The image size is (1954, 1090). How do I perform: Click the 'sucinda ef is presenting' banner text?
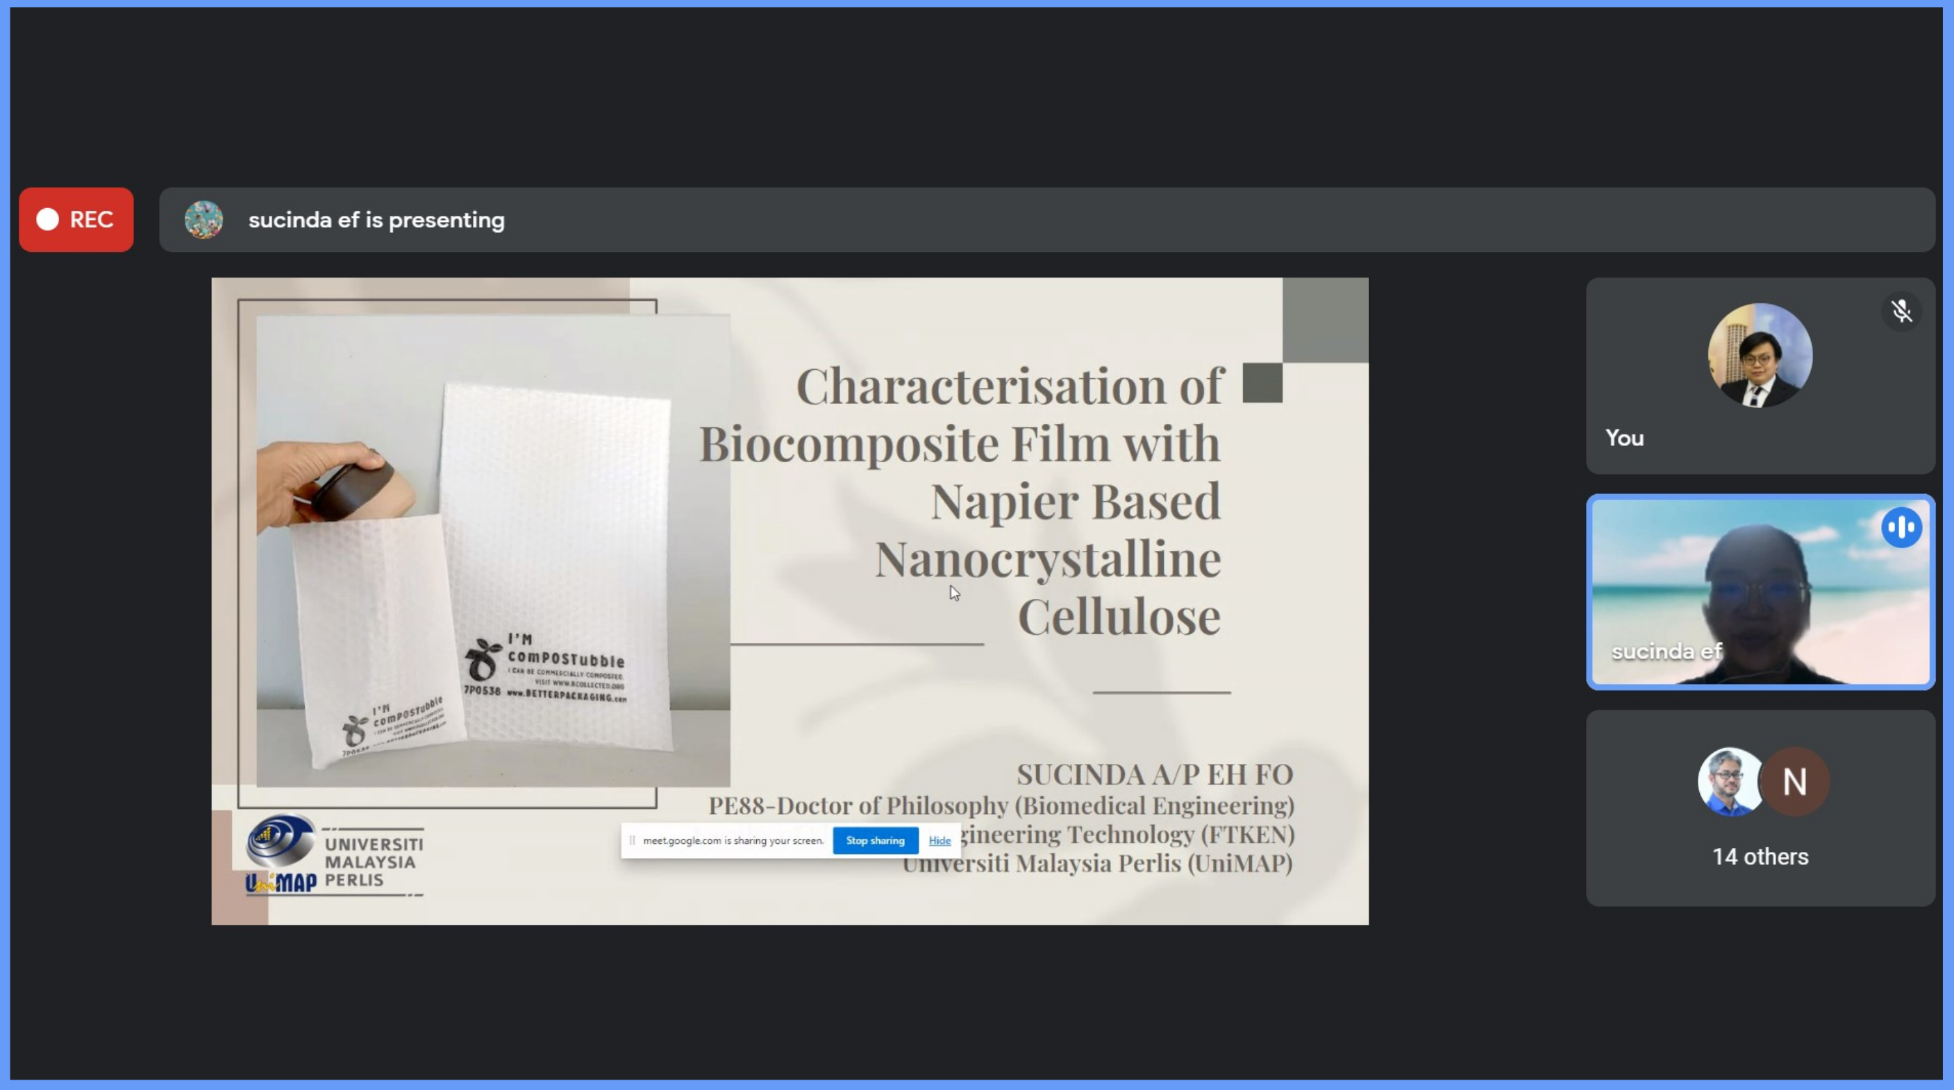(376, 220)
